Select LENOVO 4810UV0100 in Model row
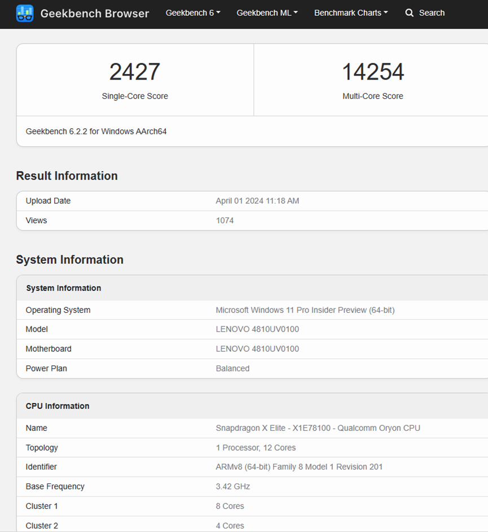 coord(257,329)
